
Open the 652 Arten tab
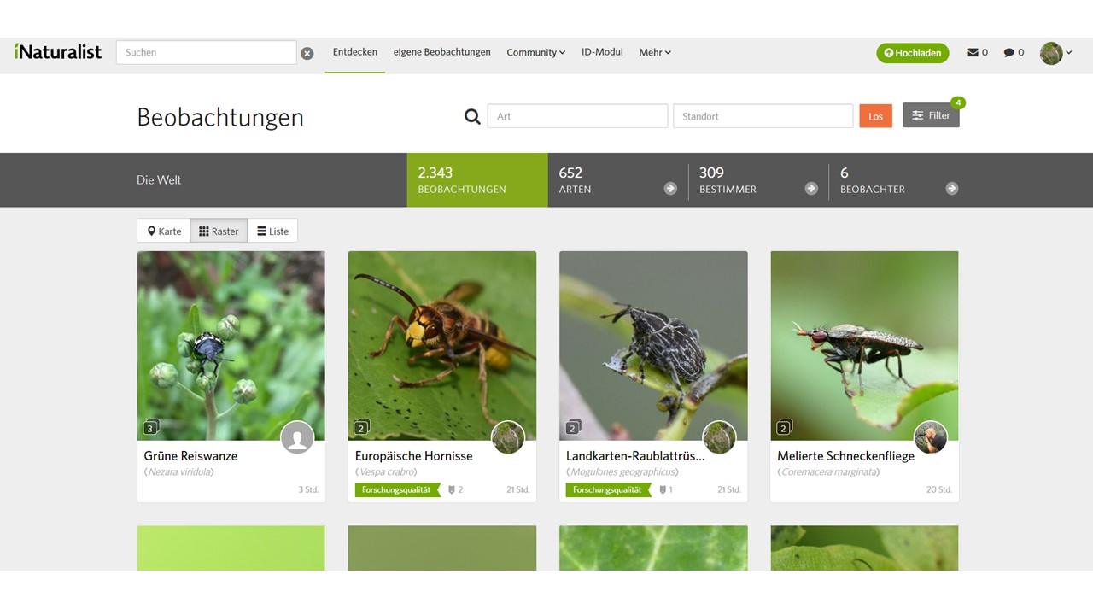[617, 180]
